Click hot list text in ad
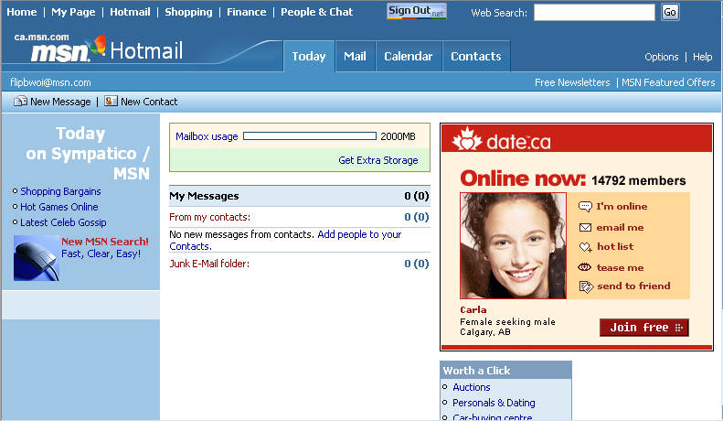The height and width of the screenshot is (421, 723). (x=615, y=246)
